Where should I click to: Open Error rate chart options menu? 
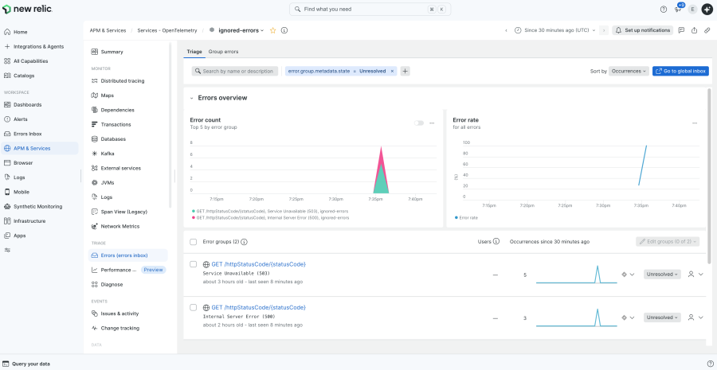pyautogui.click(x=695, y=123)
